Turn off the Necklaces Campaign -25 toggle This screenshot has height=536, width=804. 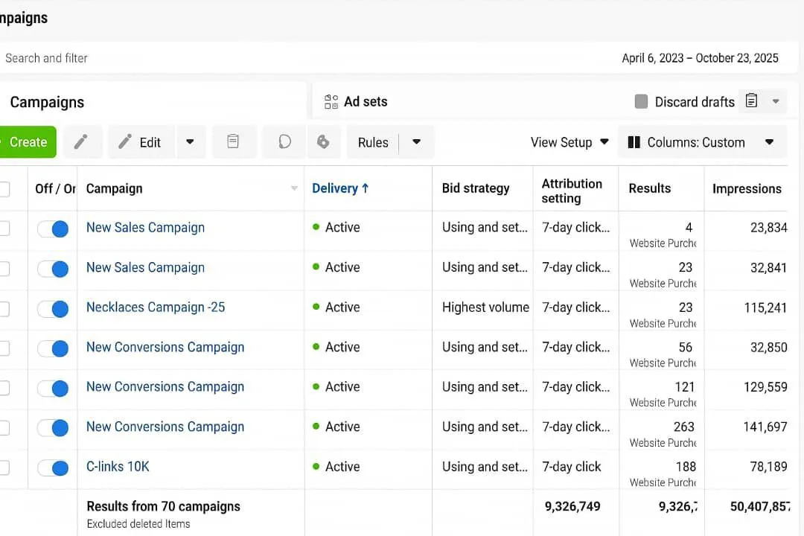pos(54,308)
